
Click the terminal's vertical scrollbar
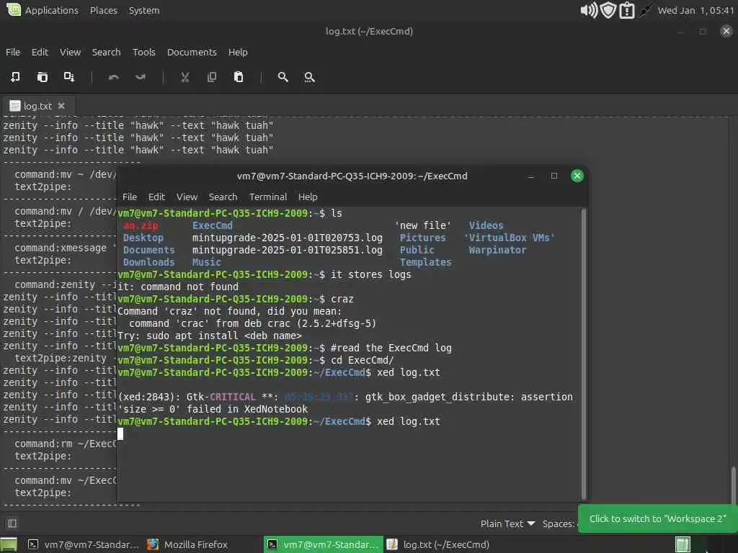[x=584, y=354]
